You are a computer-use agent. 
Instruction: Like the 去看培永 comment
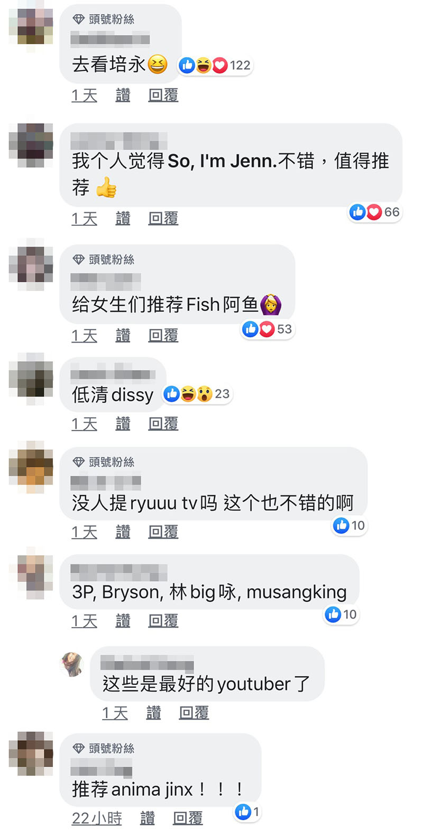tap(123, 95)
